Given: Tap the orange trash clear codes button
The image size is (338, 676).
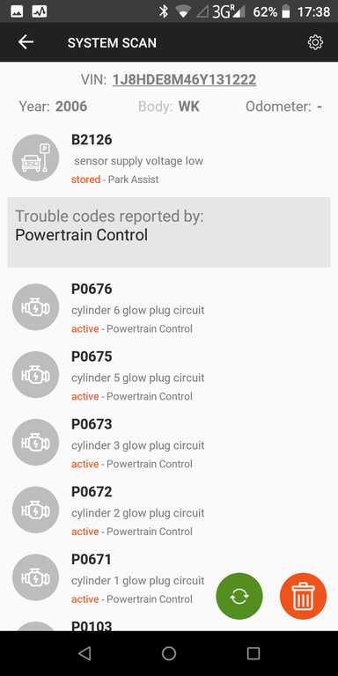Looking at the screenshot, I should 303,596.
